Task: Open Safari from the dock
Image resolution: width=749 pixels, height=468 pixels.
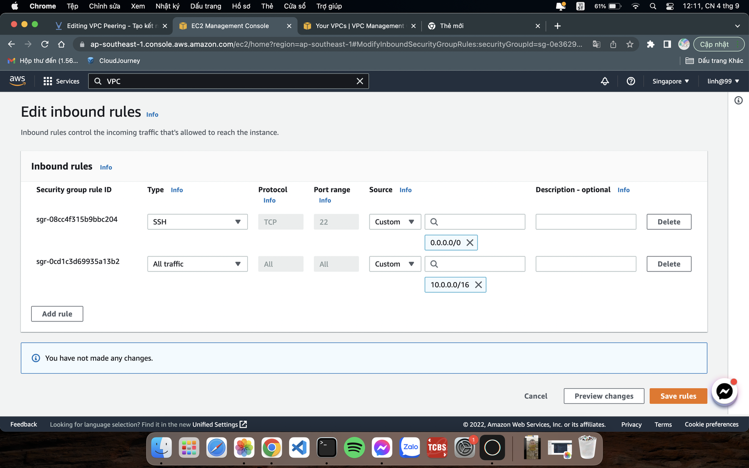Action: point(217,448)
